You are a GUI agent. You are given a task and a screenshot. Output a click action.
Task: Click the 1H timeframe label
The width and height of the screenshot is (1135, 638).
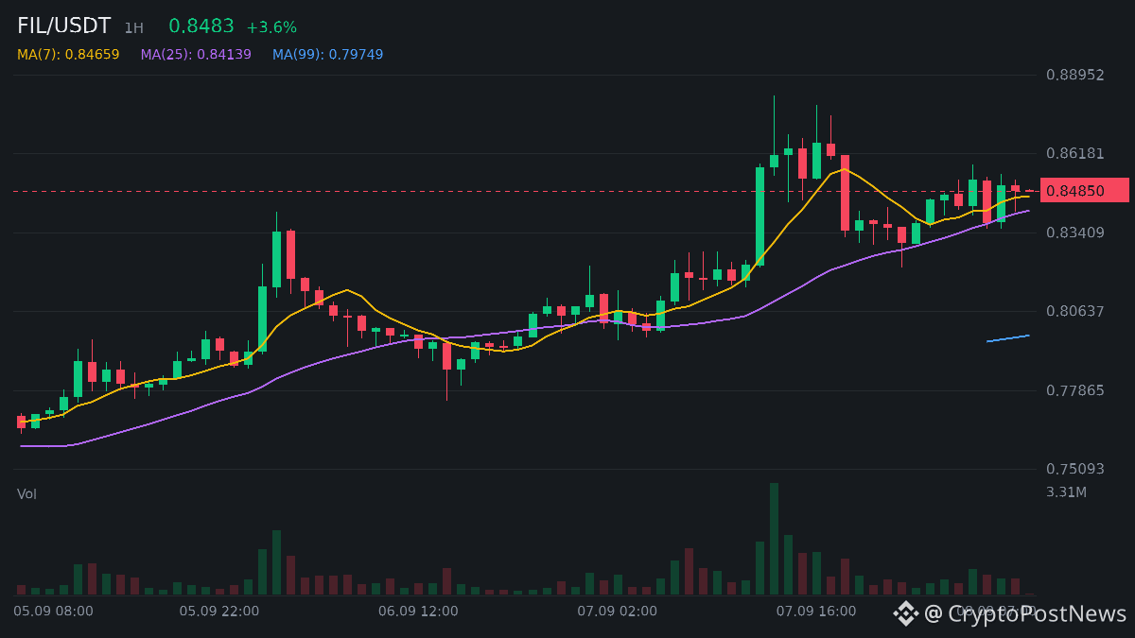(133, 28)
